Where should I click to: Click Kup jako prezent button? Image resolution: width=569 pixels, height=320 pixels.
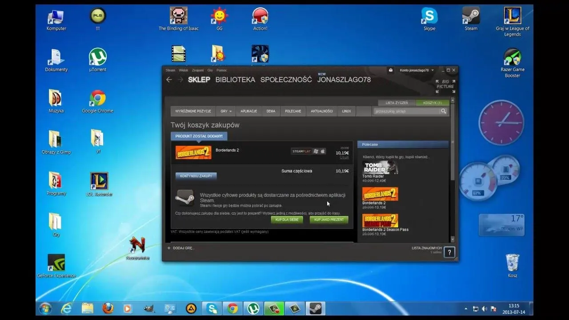[329, 220]
